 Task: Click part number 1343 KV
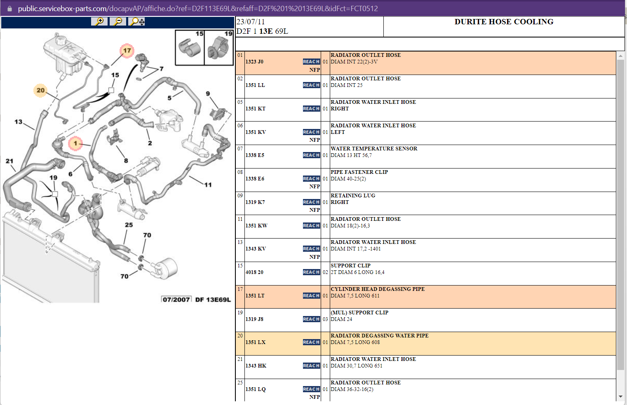tap(256, 249)
